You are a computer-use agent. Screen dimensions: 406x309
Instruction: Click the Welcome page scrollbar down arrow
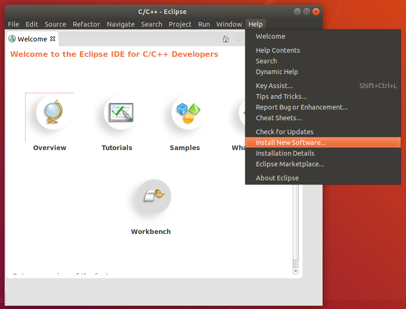tap(296, 271)
